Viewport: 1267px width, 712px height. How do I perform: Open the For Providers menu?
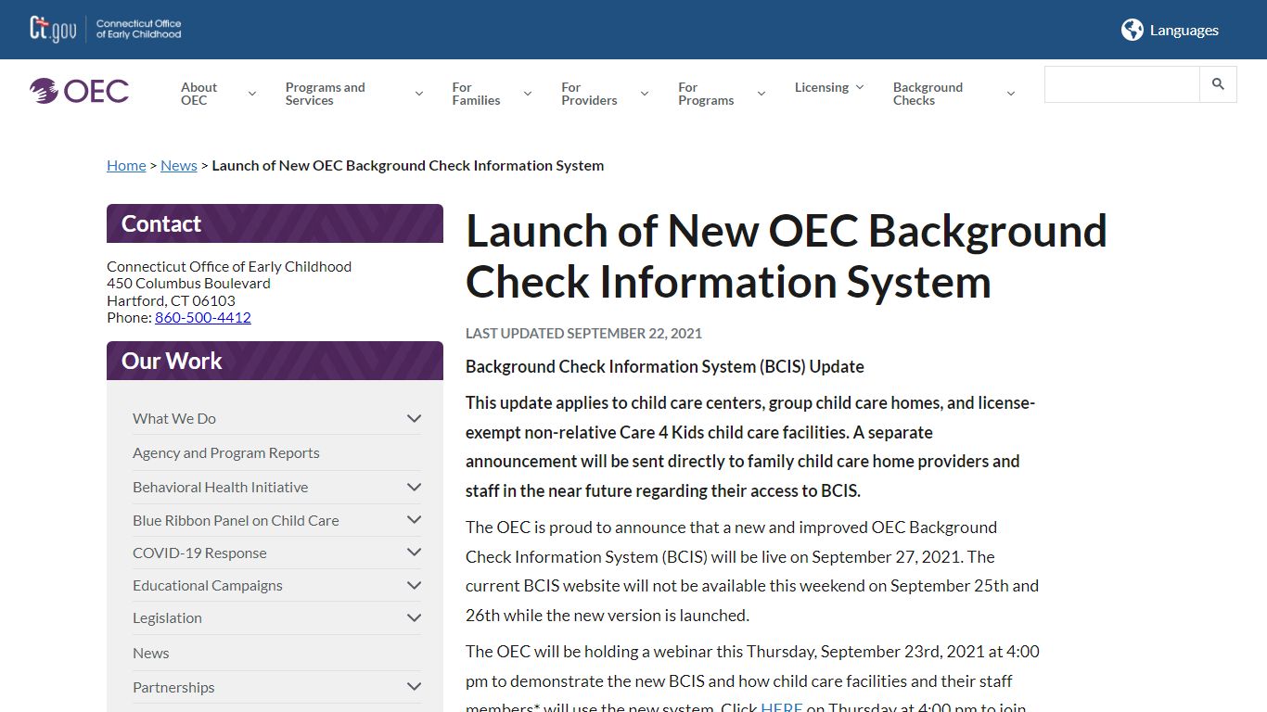click(589, 94)
